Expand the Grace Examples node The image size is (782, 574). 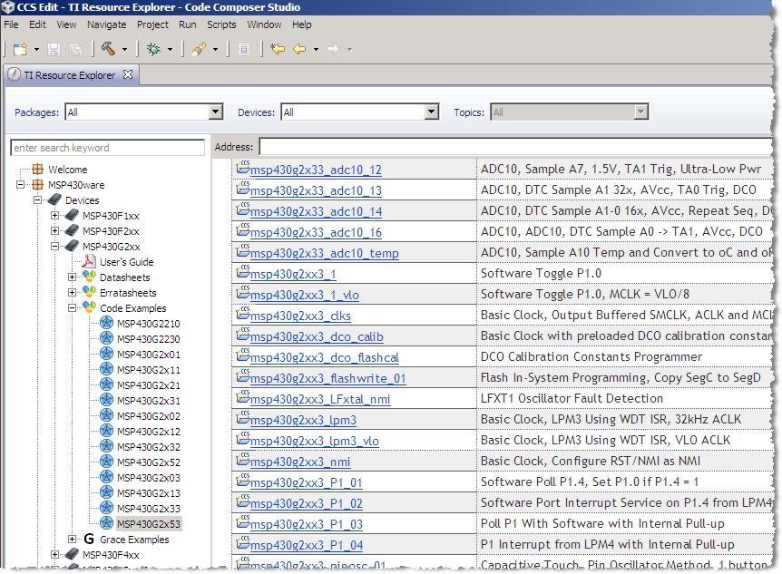click(73, 540)
